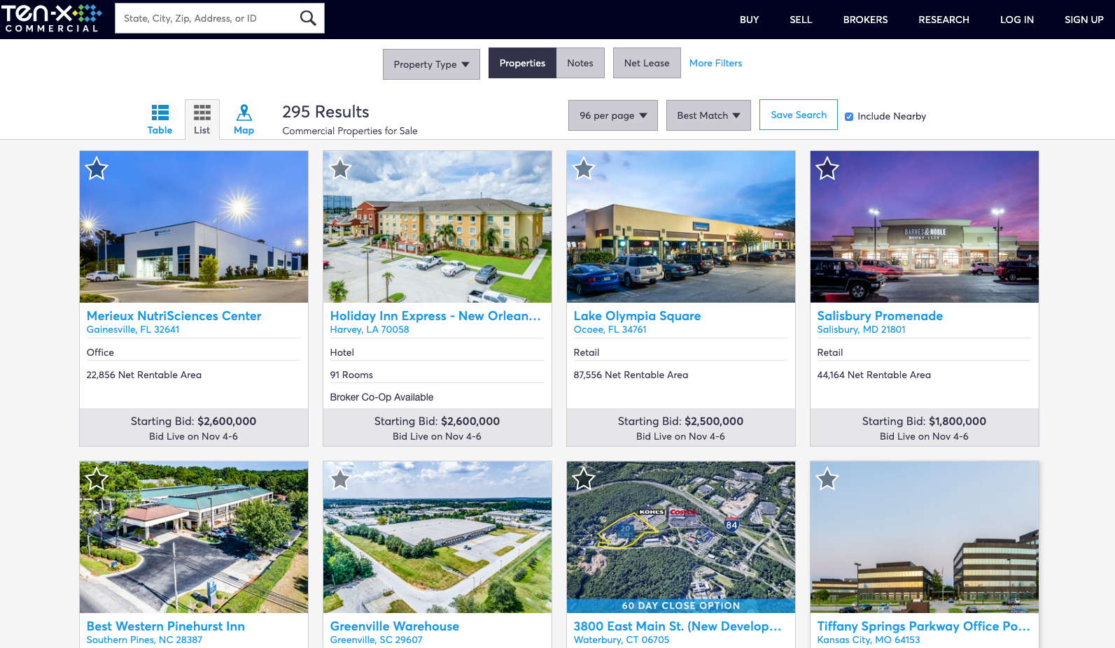Click the Southern Pines, NC 28387 address

point(144,640)
